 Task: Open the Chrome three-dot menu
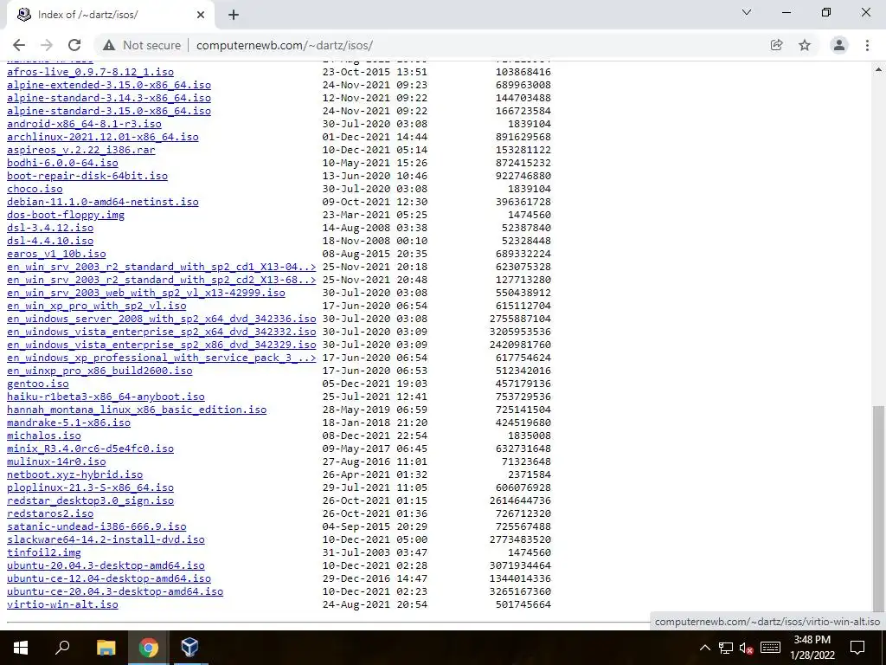point(867,45)
